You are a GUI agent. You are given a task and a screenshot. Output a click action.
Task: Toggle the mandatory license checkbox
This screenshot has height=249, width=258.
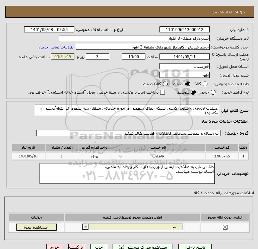pos(225,227)
